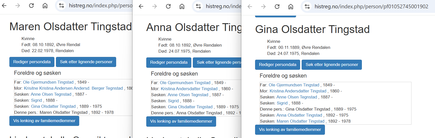Click the back arrow in Maren's browser window
Image resolution: width=435 pixels, height=138 pixels.
click(x=4, y=6)
